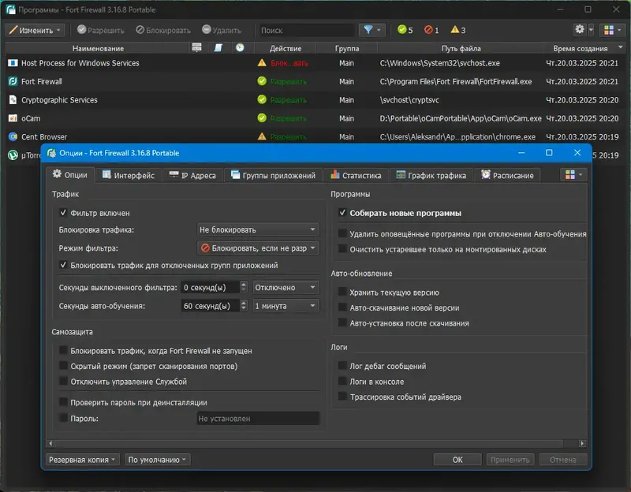Check the 'Лог дебаг сообщений' checkbox
The width and height of the screenshot is (631, 492).
coord(342,366)
